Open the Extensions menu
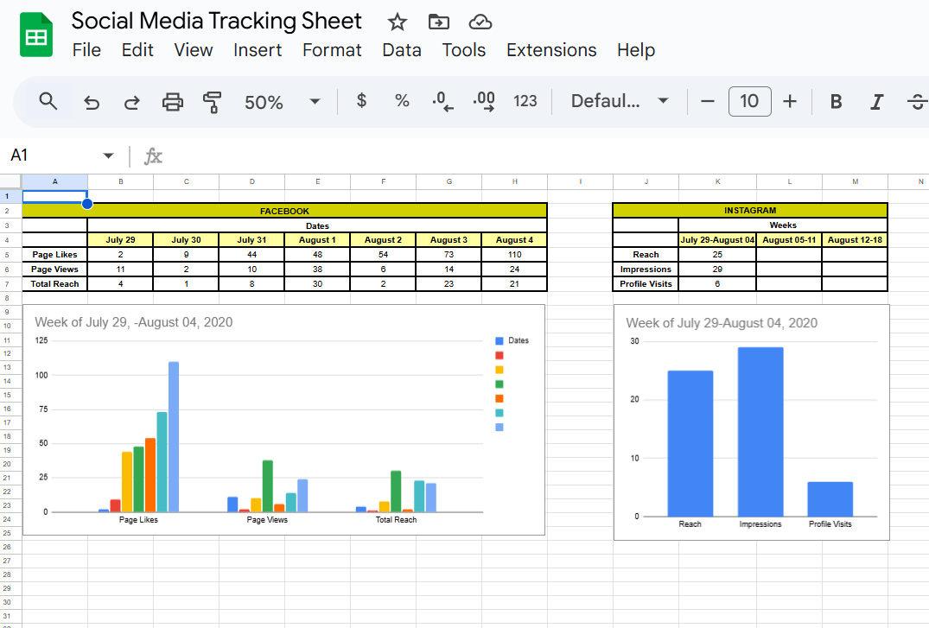This screenshot has height=628, width=929. click(551, 50)
